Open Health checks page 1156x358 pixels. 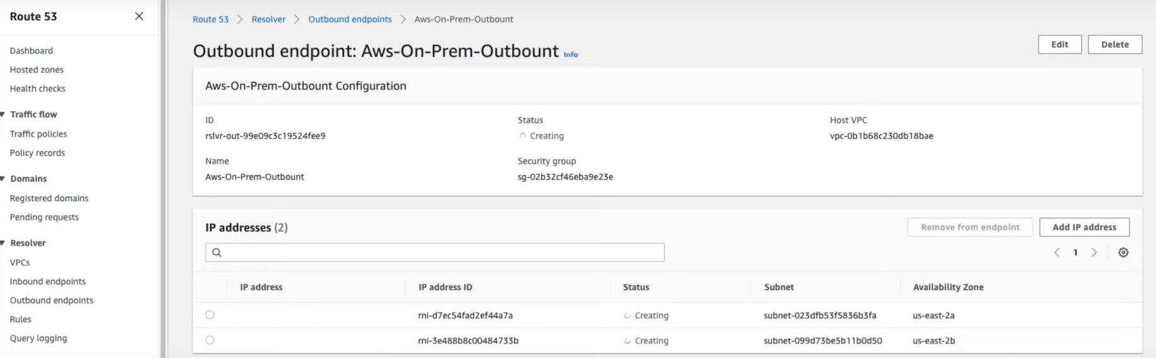[x=38, y=89]
